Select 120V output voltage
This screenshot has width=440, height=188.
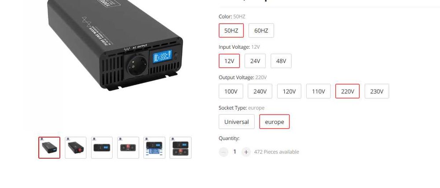click(x=289, y=91)
